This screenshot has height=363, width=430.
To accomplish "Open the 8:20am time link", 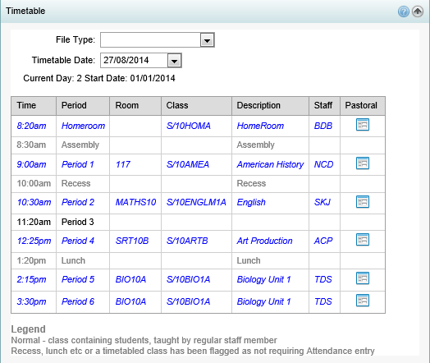I will click(31, 126).
